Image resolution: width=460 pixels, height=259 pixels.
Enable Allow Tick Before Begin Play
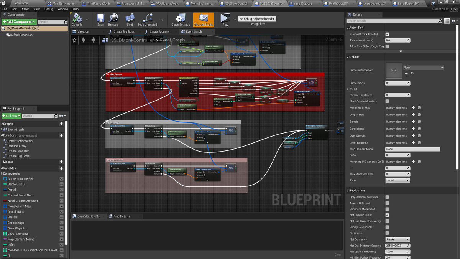point(387,46)
